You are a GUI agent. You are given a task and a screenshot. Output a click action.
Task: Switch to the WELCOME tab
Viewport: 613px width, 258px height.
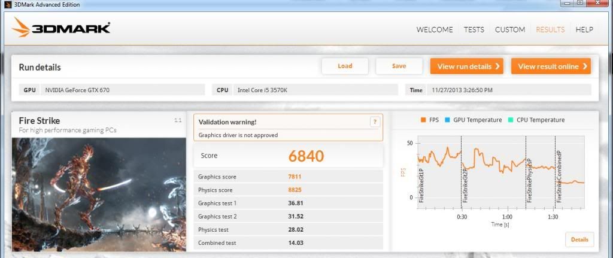pos(435,29)
